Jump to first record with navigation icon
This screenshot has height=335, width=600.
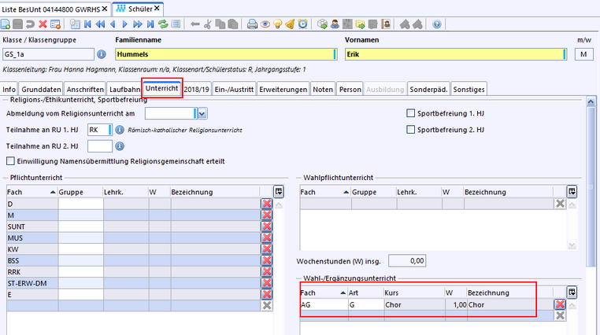pos(87,24)
